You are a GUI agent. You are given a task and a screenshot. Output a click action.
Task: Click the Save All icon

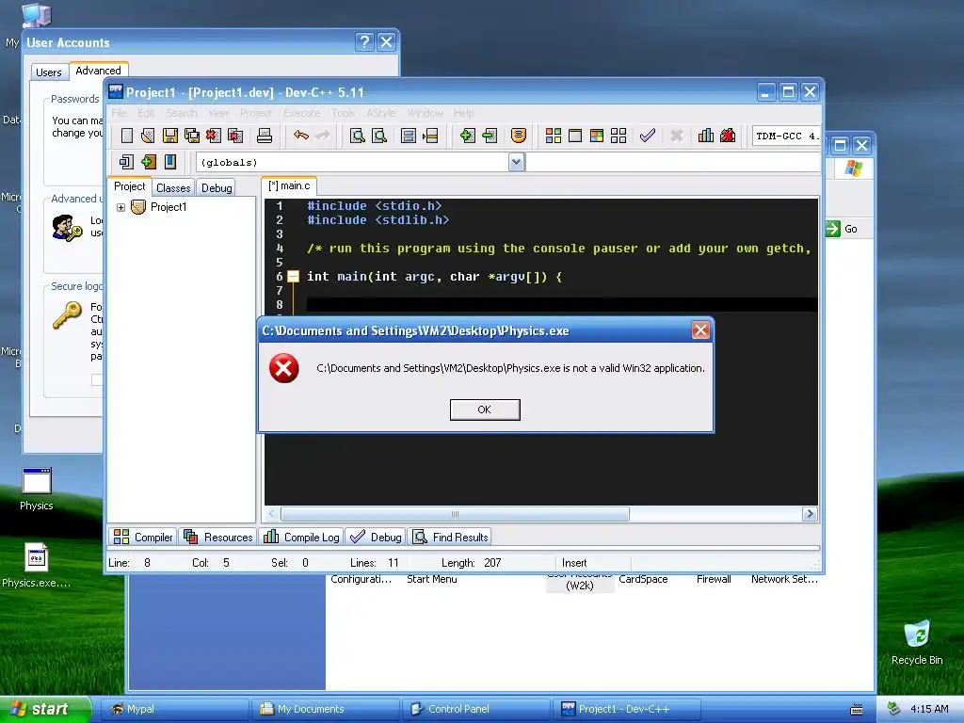click(x=192, y=136)
